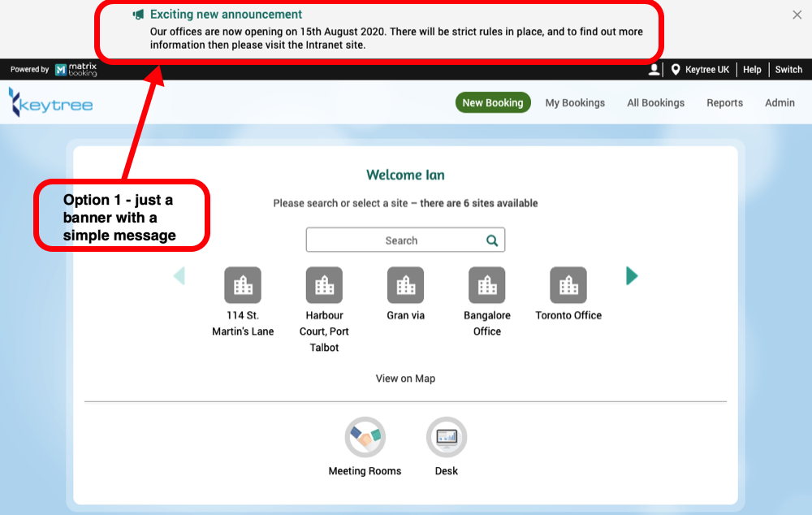Open Keytree UK location selector
The height and width of the screenshot is (515, 812).
click(699, 70)
